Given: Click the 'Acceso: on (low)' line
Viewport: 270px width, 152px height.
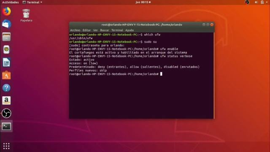Looking at the screenshot, I should [84, 63].
